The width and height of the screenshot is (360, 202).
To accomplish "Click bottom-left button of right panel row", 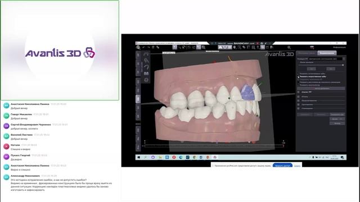I will click(x=304, y=114).
